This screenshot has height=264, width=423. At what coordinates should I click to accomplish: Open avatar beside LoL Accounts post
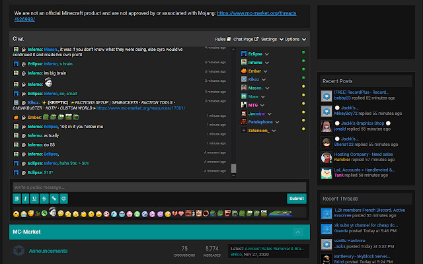(x=327, y=173)
